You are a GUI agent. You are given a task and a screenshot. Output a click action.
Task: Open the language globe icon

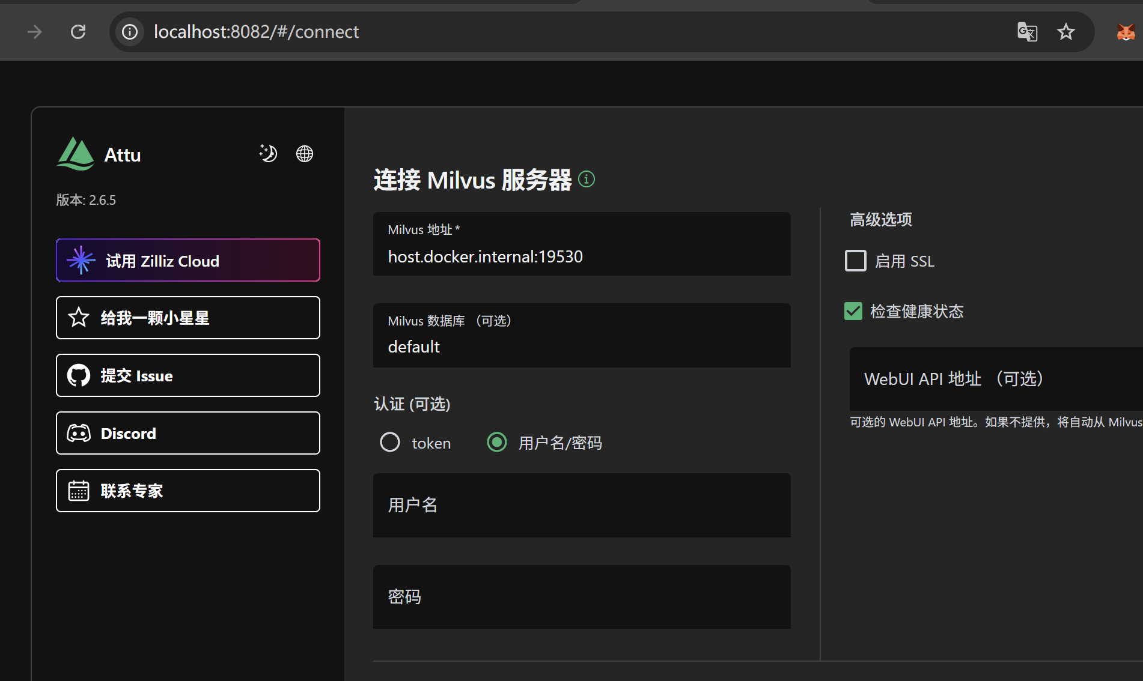[305, 154]
